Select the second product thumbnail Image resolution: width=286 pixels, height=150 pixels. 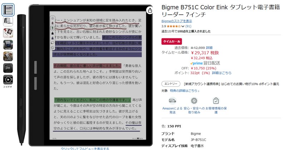point(8,21)
